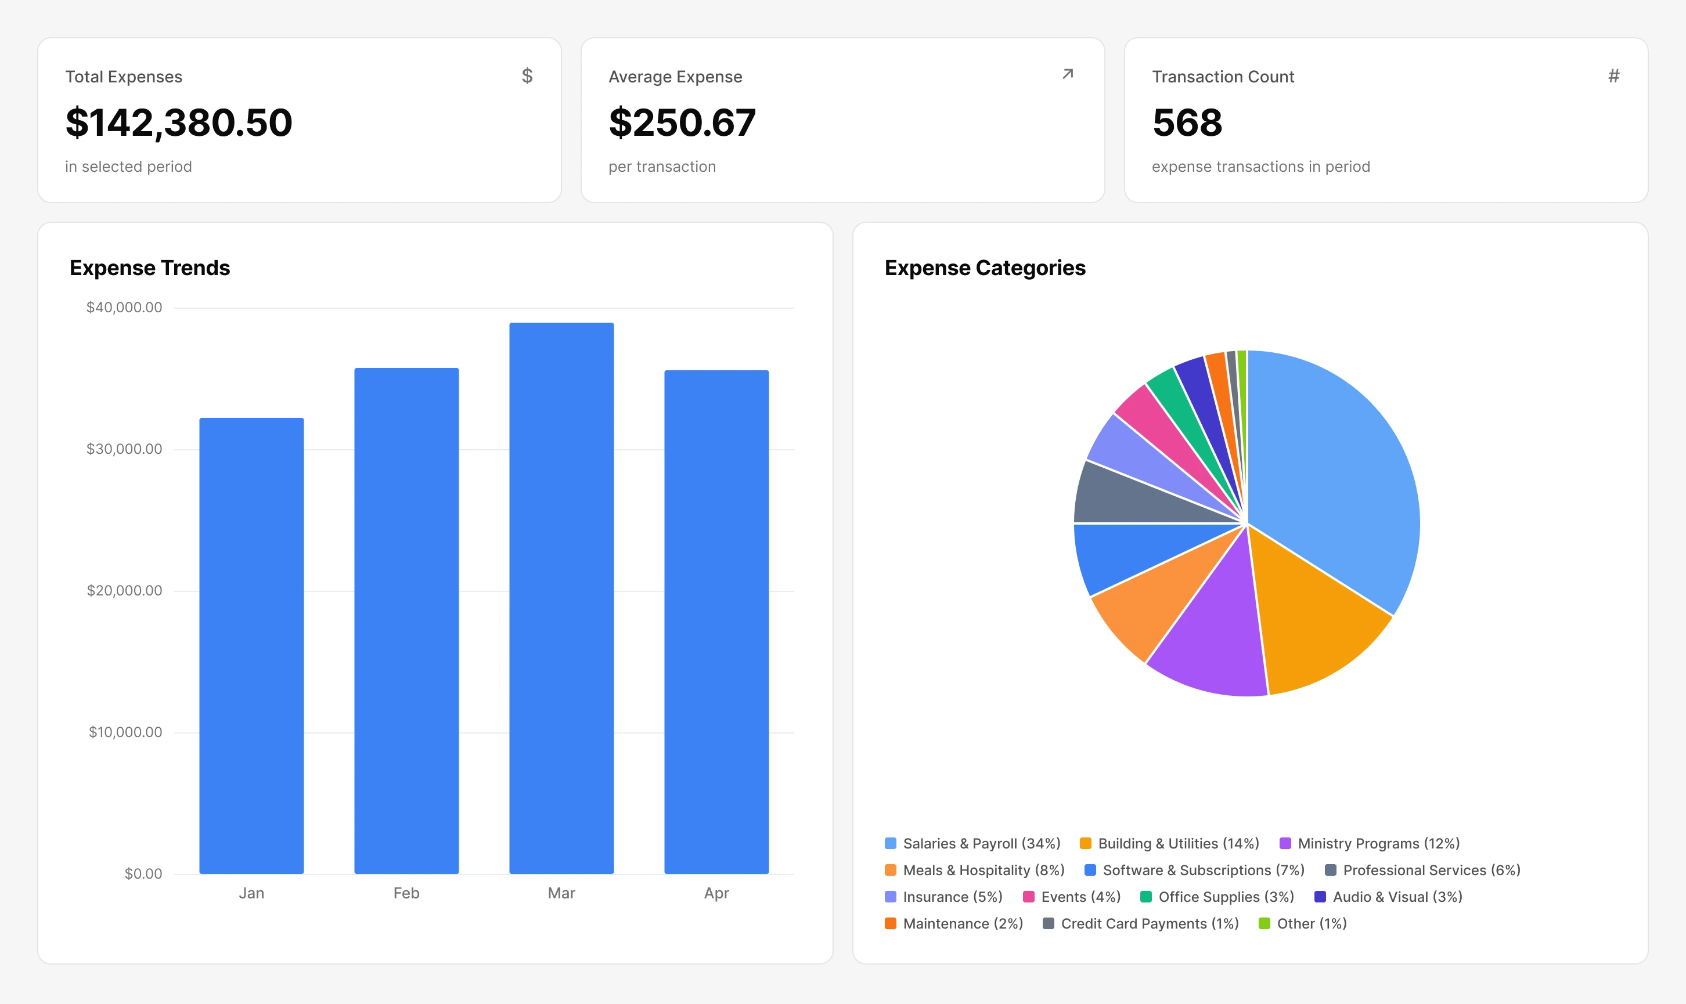Viewport: 1686px width, 1004px height.
Task: Click the 568 transaction count value
Action: click(1188, 122)
